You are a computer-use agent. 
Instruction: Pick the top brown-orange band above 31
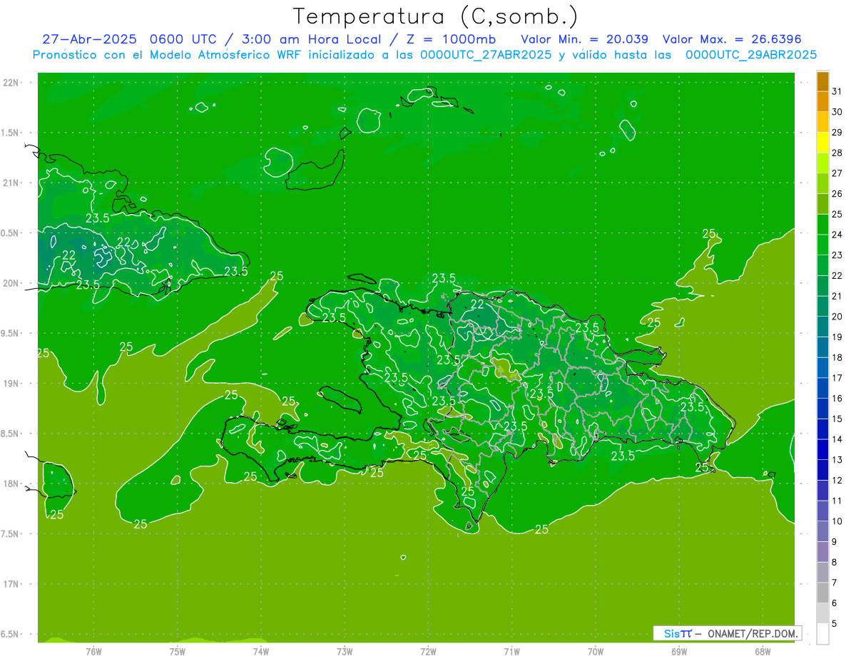click(822, 82)
